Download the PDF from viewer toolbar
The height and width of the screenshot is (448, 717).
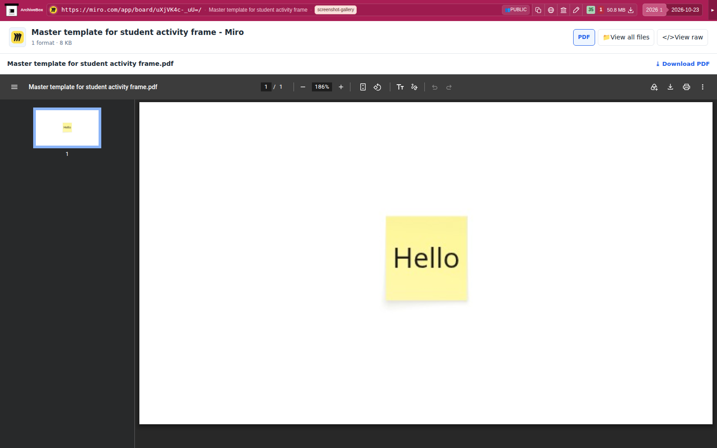click(670, 87)
